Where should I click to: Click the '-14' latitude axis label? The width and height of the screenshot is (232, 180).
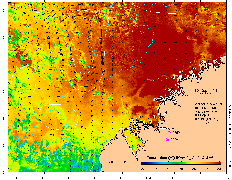coord(3,64)
